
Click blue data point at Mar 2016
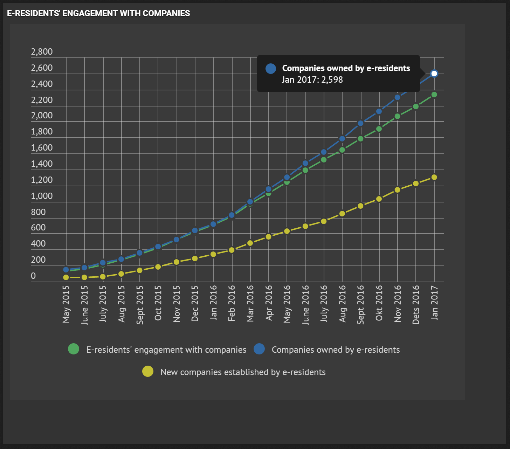(x=250, y=202)
